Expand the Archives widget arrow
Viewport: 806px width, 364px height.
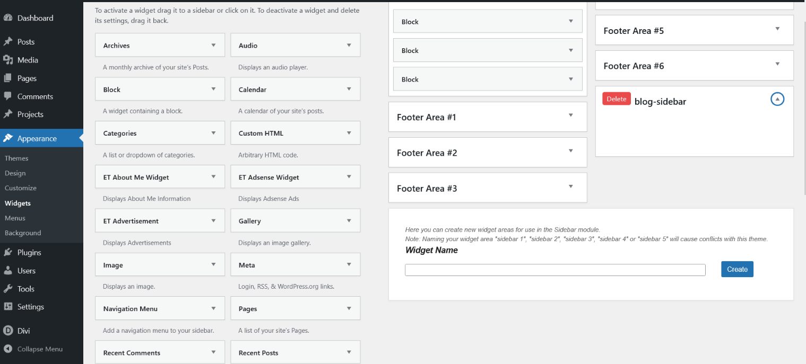coord(213,45)
